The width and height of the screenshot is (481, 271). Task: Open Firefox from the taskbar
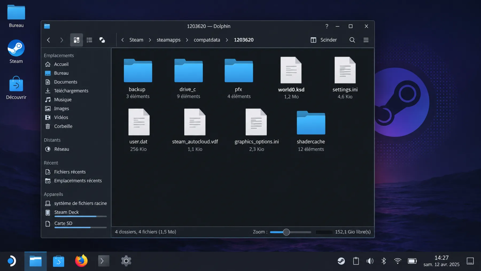[81, 261]
